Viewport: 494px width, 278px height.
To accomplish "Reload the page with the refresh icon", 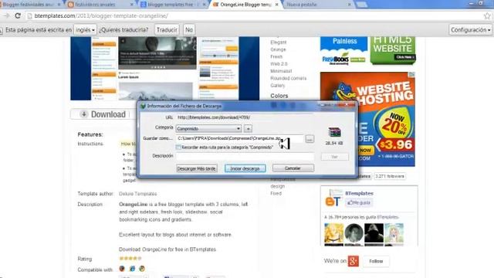I will (x=18, y=15).
